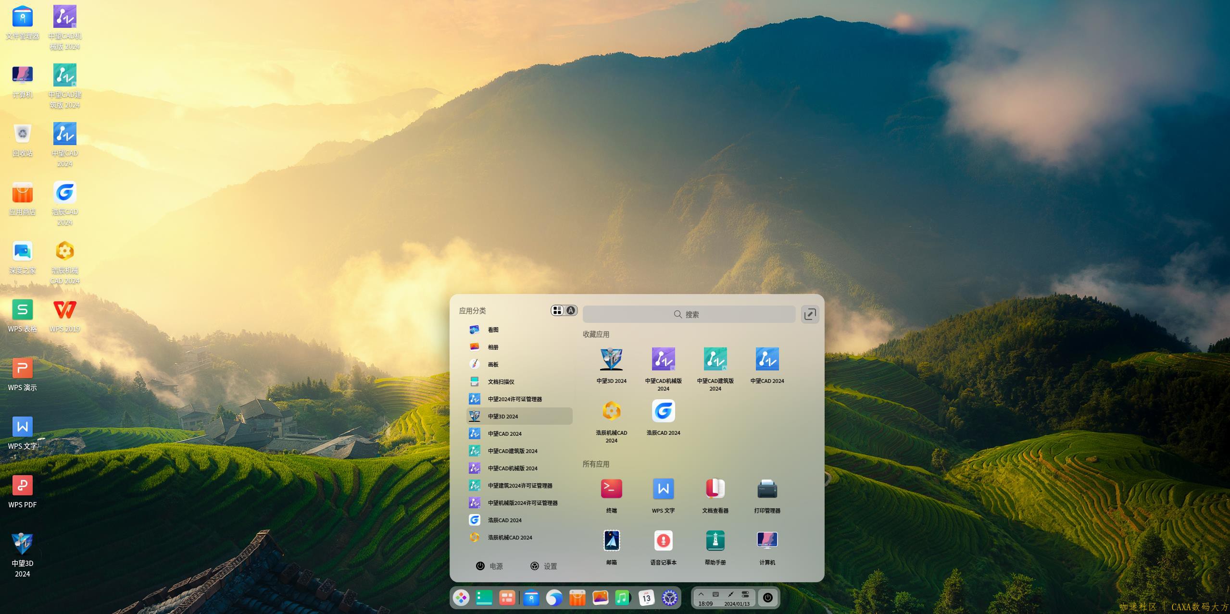This screenshot has width=1230, height=614.
Task: Select 中望CAD建筑版 2024 in app list
Action: [x=513, y=451]
